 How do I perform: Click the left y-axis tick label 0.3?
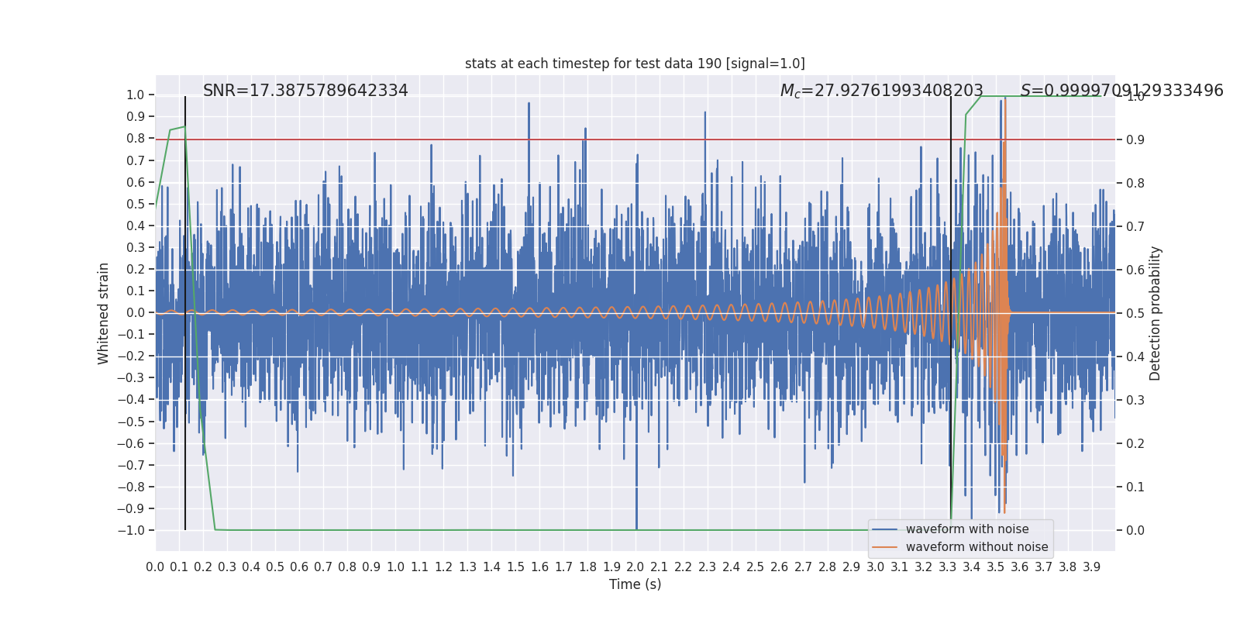click(136, 248)
